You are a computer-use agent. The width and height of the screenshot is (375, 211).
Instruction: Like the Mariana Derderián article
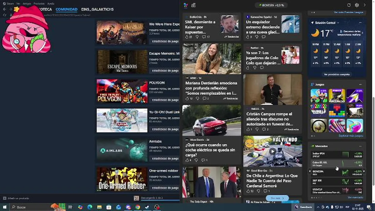[187, 98]
